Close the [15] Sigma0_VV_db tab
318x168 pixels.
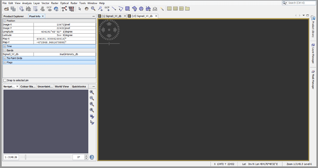point(156,16)
